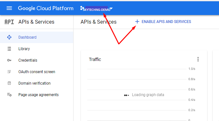The width and height of the screenshot is (219, 121).
Task: Open the Traffic card three-dot menu
Action: coord(198,59)
